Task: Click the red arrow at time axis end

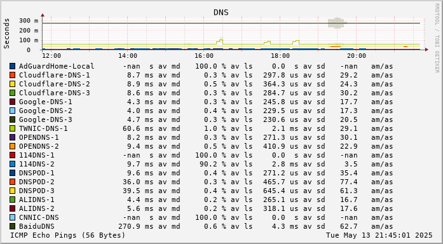Action: click(426, 50)
